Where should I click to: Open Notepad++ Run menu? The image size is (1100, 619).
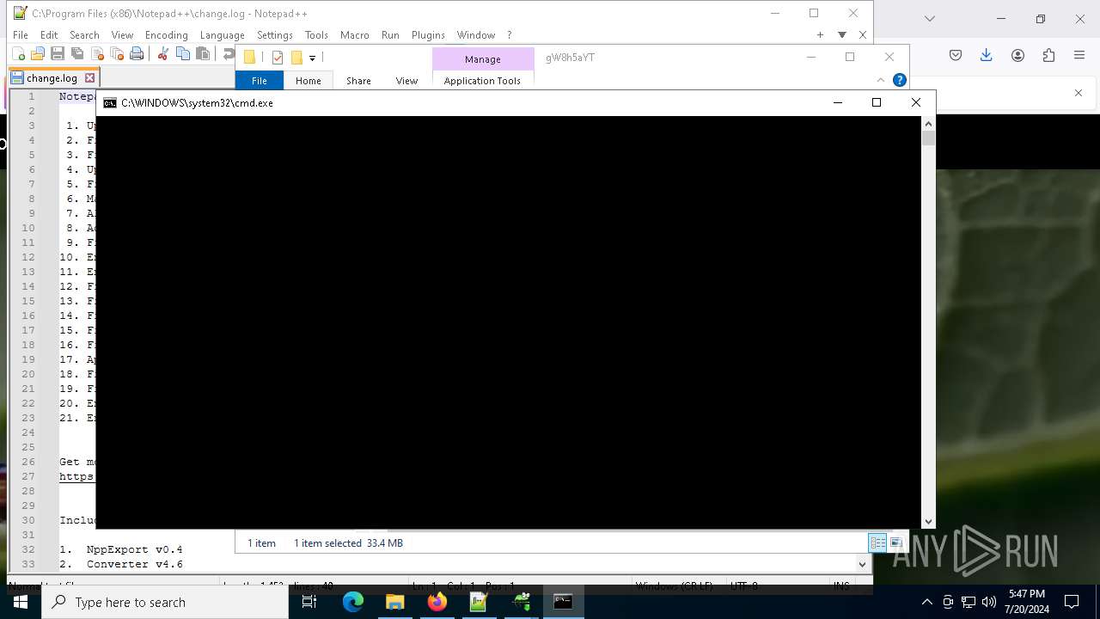pyautogui.click(x=390, y=35)
